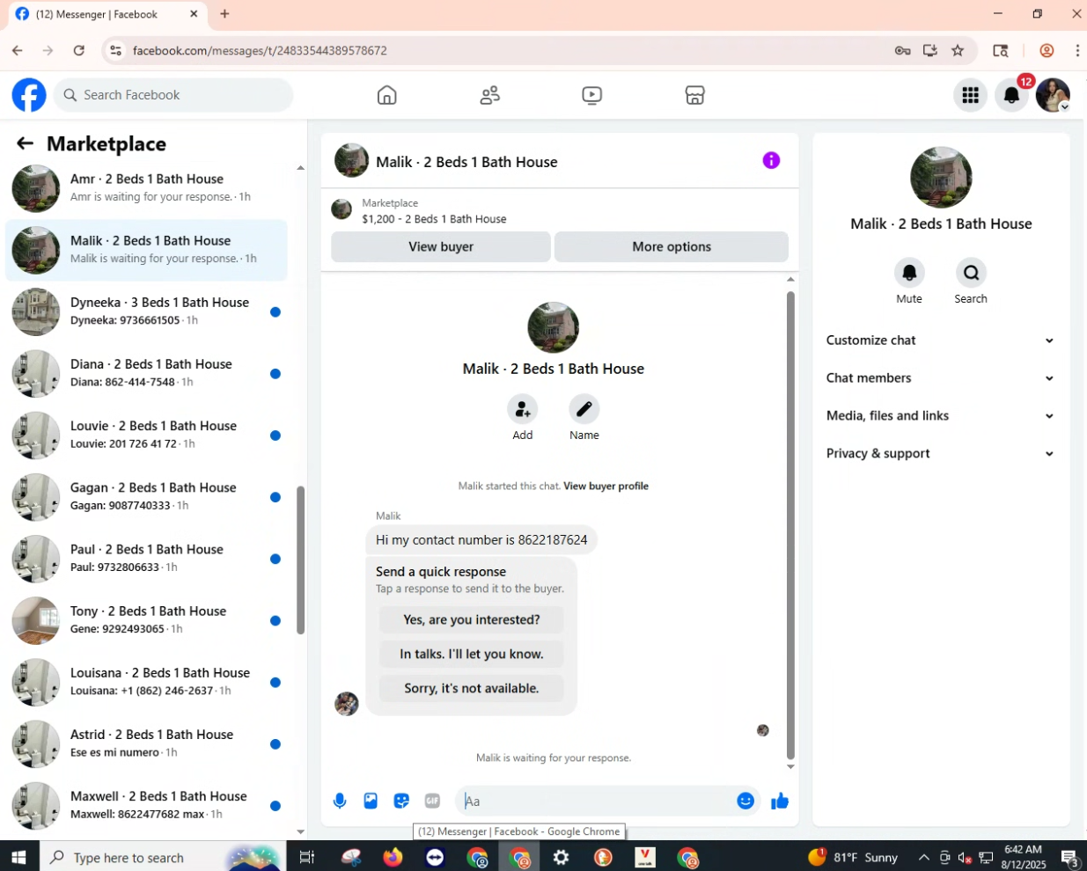This screenshot has width=1087, height=871.
Task: Choose a GIF to send
Action: click(432, 801)
